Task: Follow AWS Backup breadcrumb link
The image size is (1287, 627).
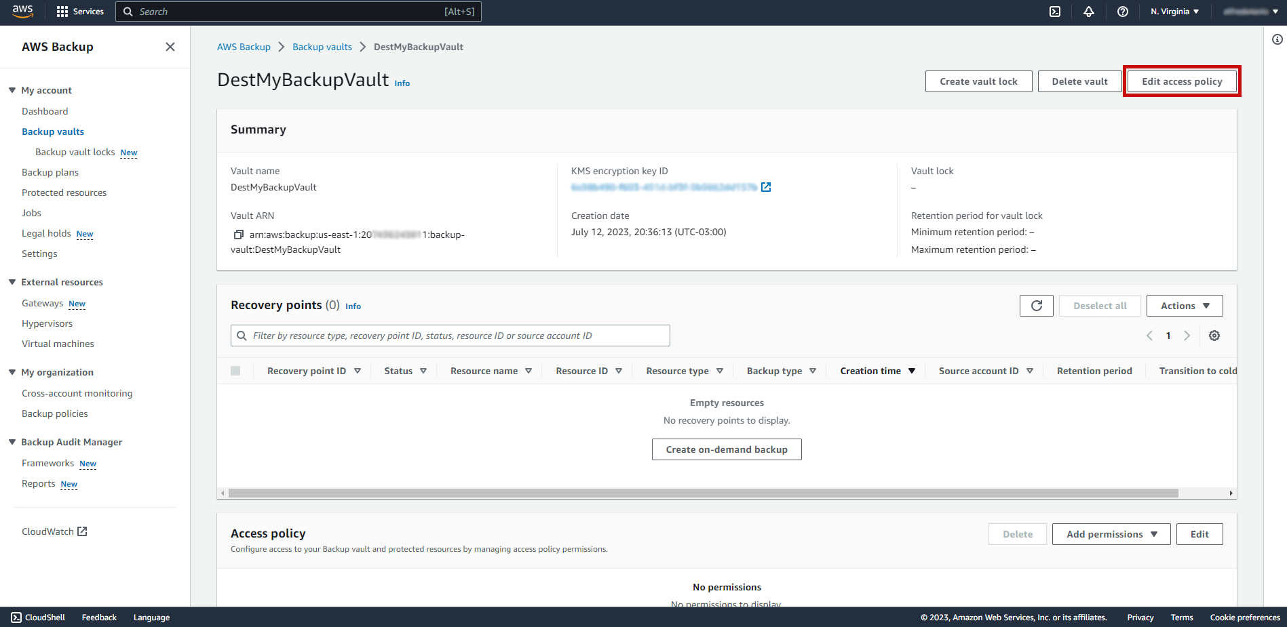Action: pos(244,47)
